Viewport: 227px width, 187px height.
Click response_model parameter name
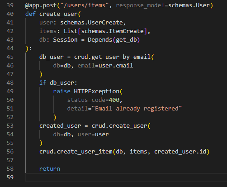pyautogui.click(x=140, y=5)
